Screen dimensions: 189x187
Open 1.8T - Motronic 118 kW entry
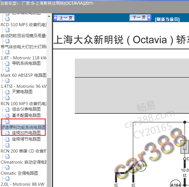pyautogui.click(x=24, y=58)
